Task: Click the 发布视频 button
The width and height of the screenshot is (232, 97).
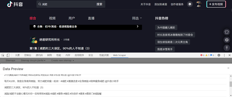Action: [216, 4]
